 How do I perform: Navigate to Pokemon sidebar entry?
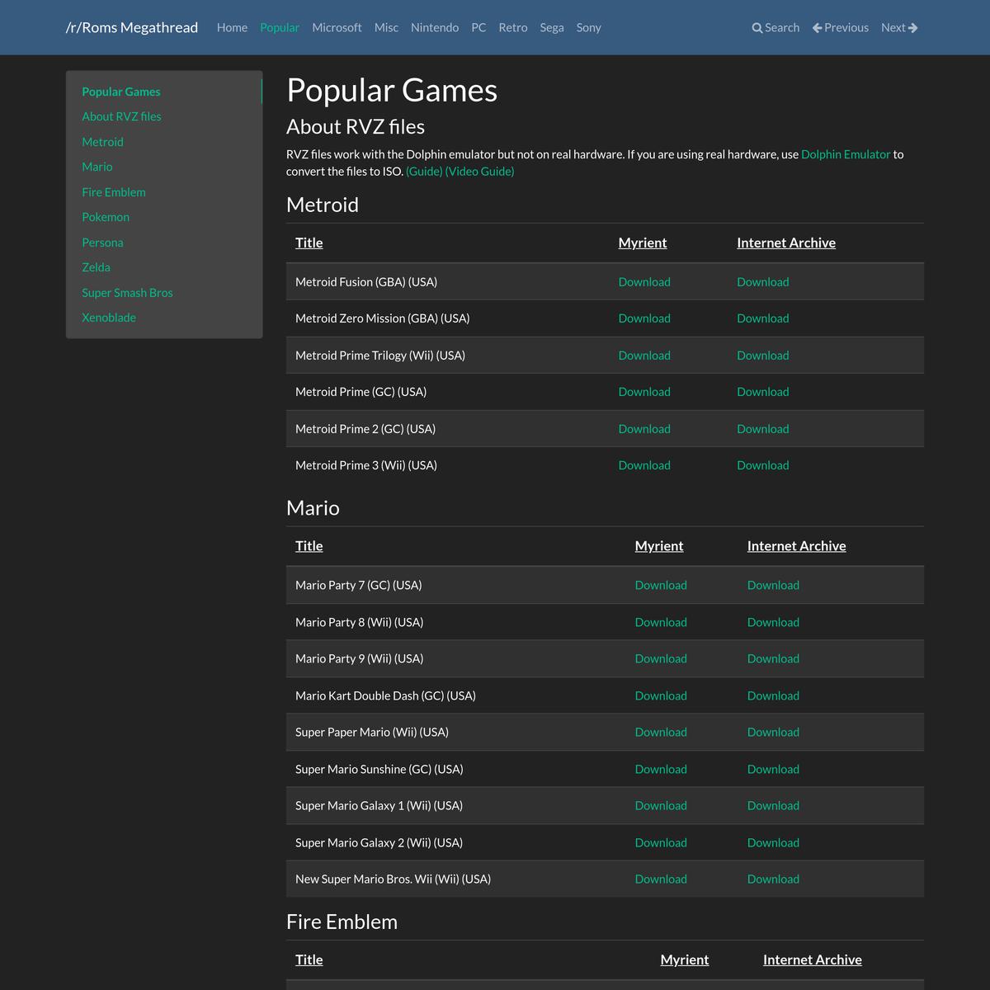106,217
